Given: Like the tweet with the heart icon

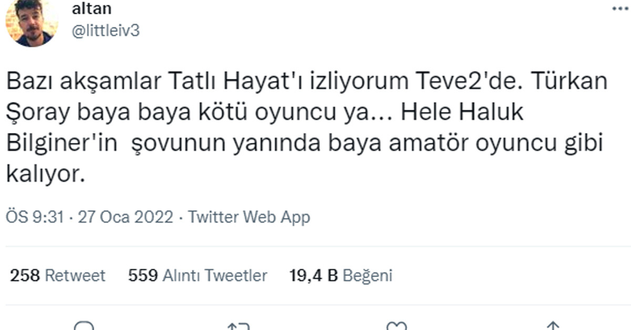Looking at the screenshot, I should click(x=396, y=326).
